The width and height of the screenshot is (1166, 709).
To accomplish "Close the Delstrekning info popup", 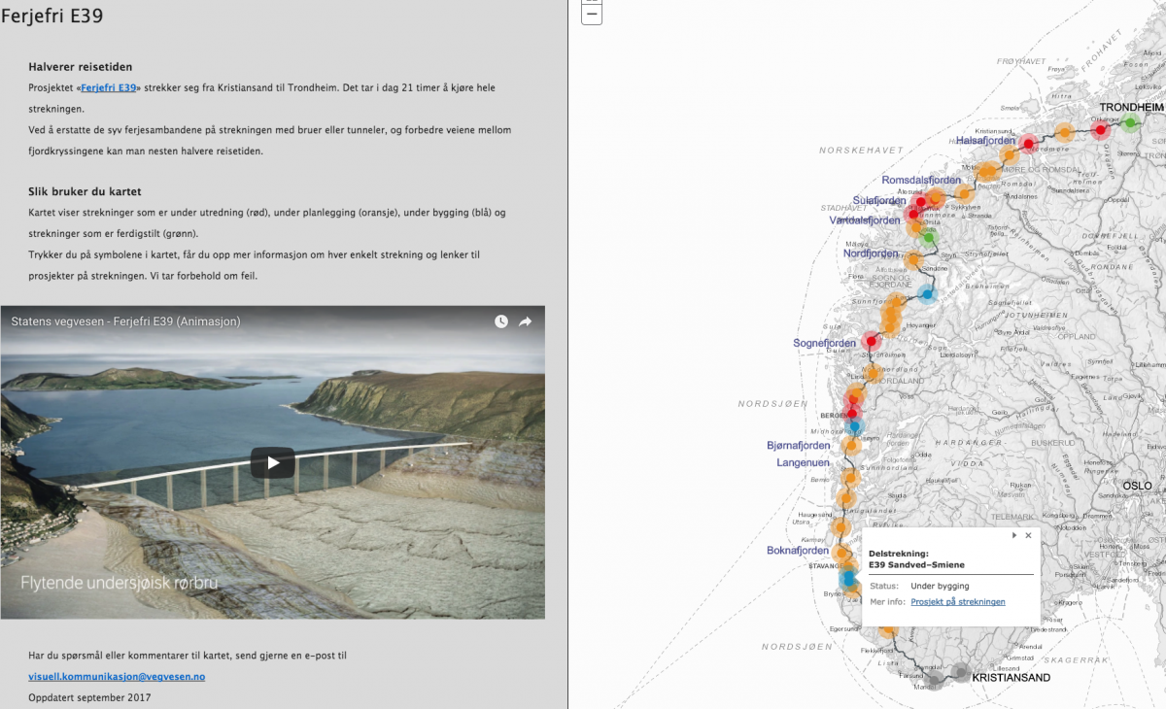I will click(1028, 535).
